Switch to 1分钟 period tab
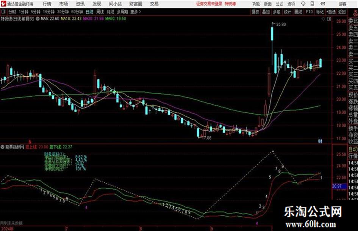358x231 pixels. (23, 12)
